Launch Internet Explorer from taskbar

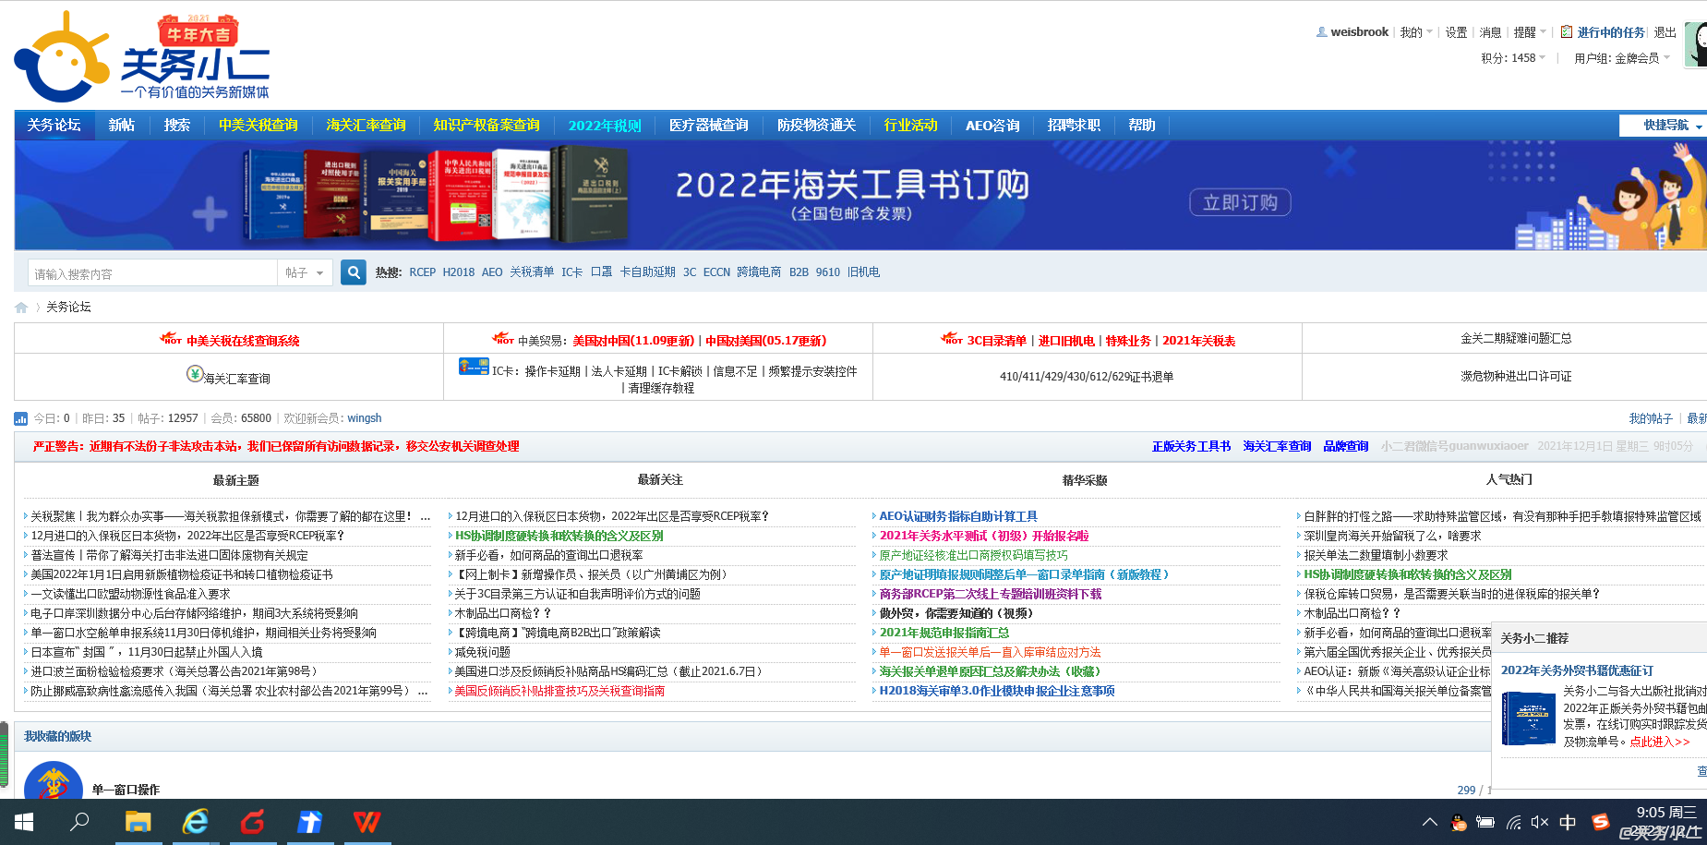click(195, 822)
